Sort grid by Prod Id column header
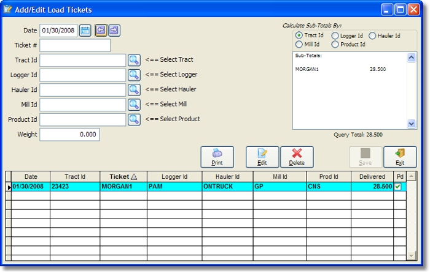Screen dimensions: 430x273 [329, 176]
